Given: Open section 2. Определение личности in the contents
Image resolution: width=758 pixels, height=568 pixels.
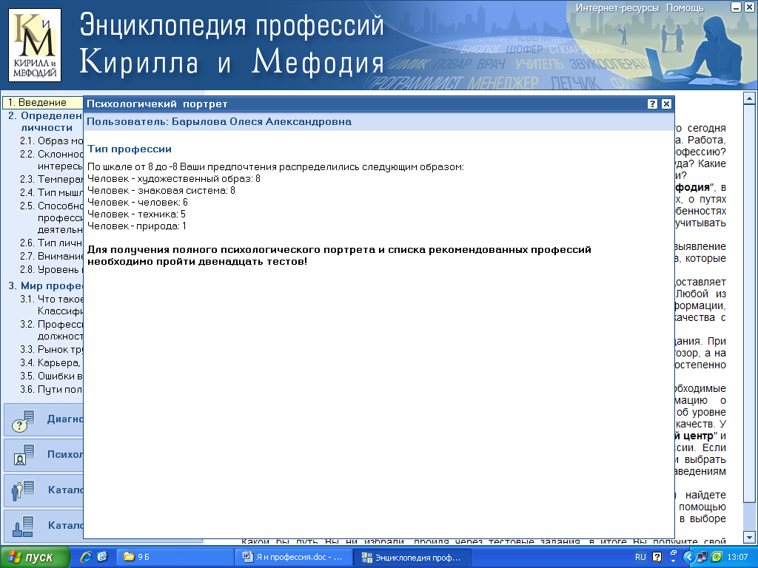Looking at the screenshot, I should (44, 122).
